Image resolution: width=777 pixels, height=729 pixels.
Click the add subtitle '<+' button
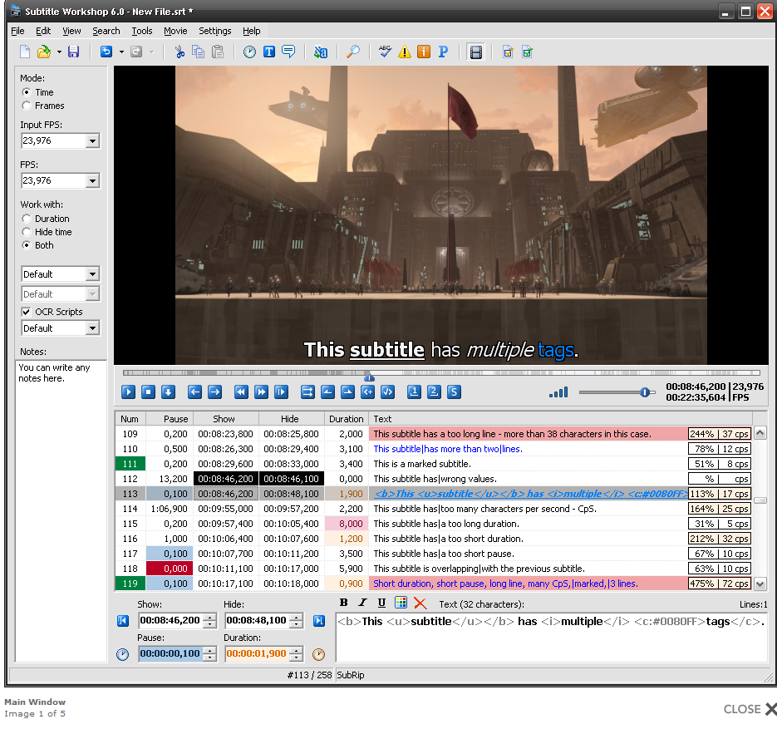[367, 392]
